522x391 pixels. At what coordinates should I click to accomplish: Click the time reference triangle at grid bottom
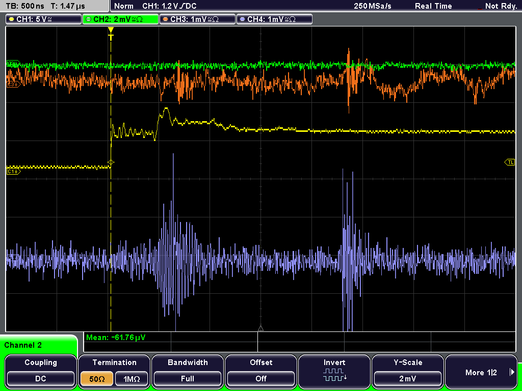tap(260, 328)
